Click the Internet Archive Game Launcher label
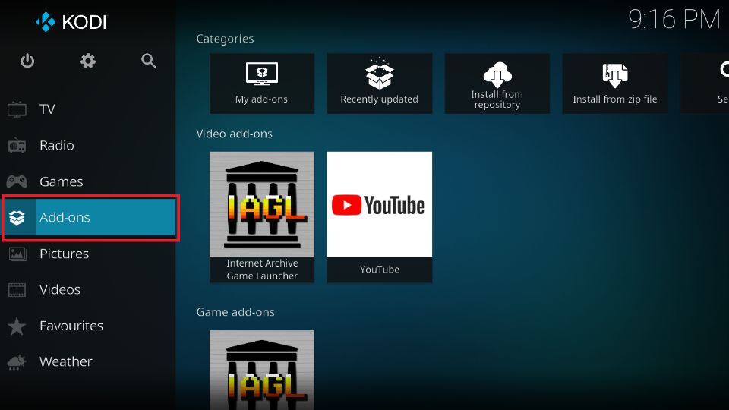Viewport: 729px width, 410px height. 262,270
